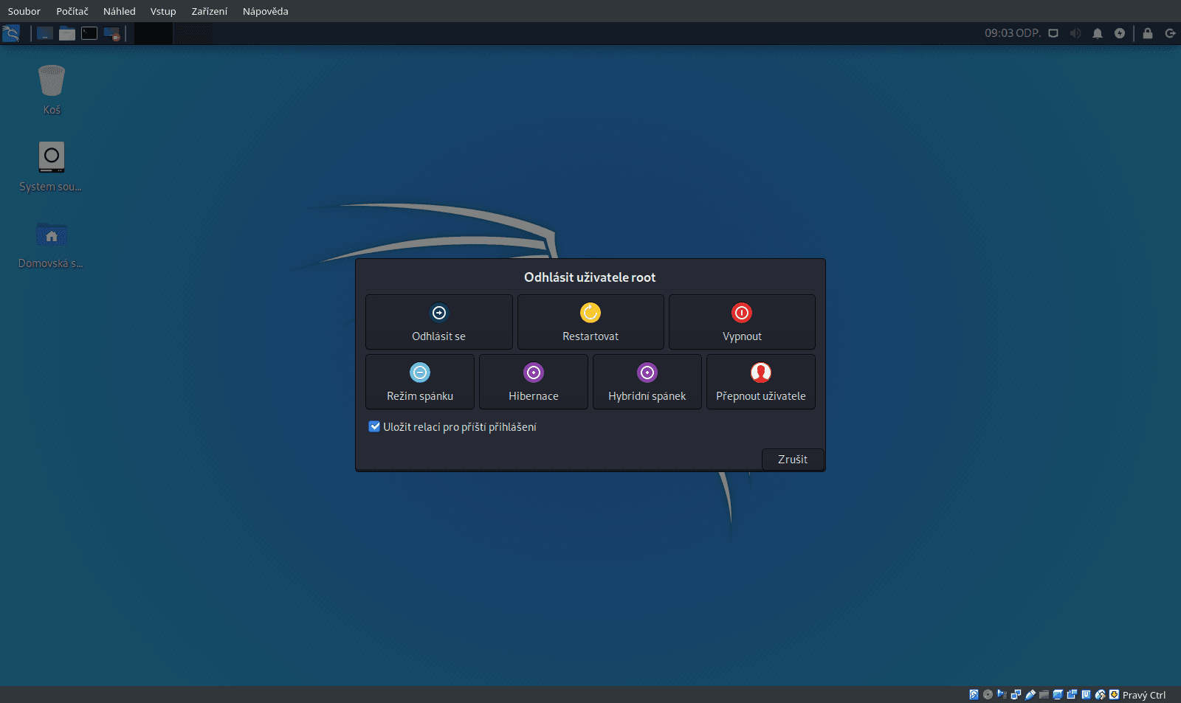Choose Hibernace from the dialog

[533, 381]
